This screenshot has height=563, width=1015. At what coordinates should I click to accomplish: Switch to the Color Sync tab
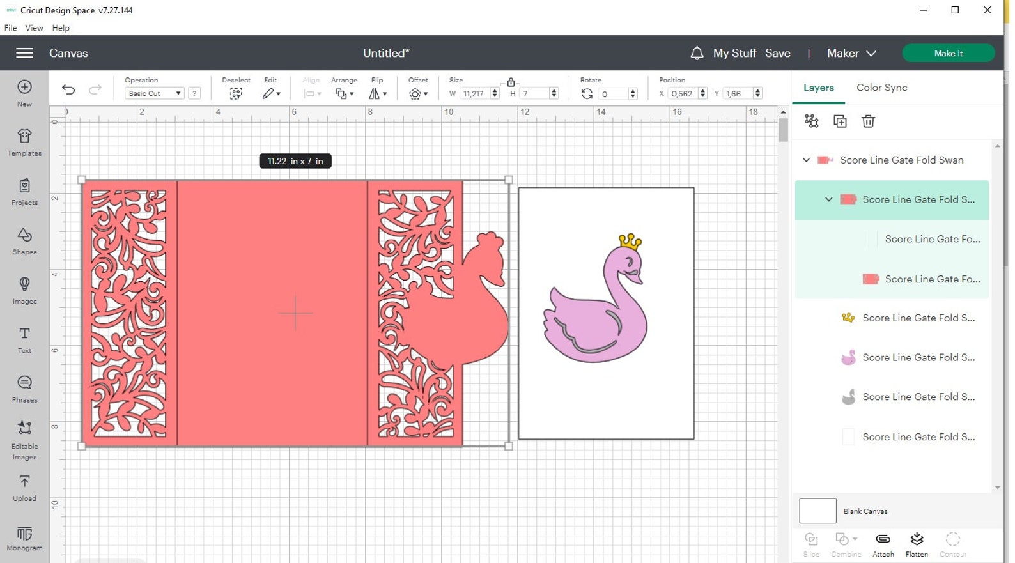[x=881, y=88]
